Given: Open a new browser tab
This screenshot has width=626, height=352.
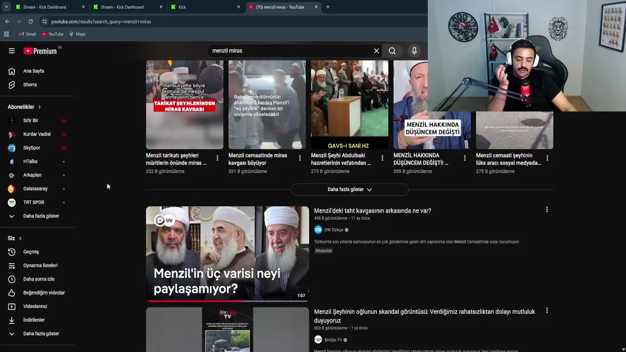Looking at the screenshot, I should click(x=328, y=7).
